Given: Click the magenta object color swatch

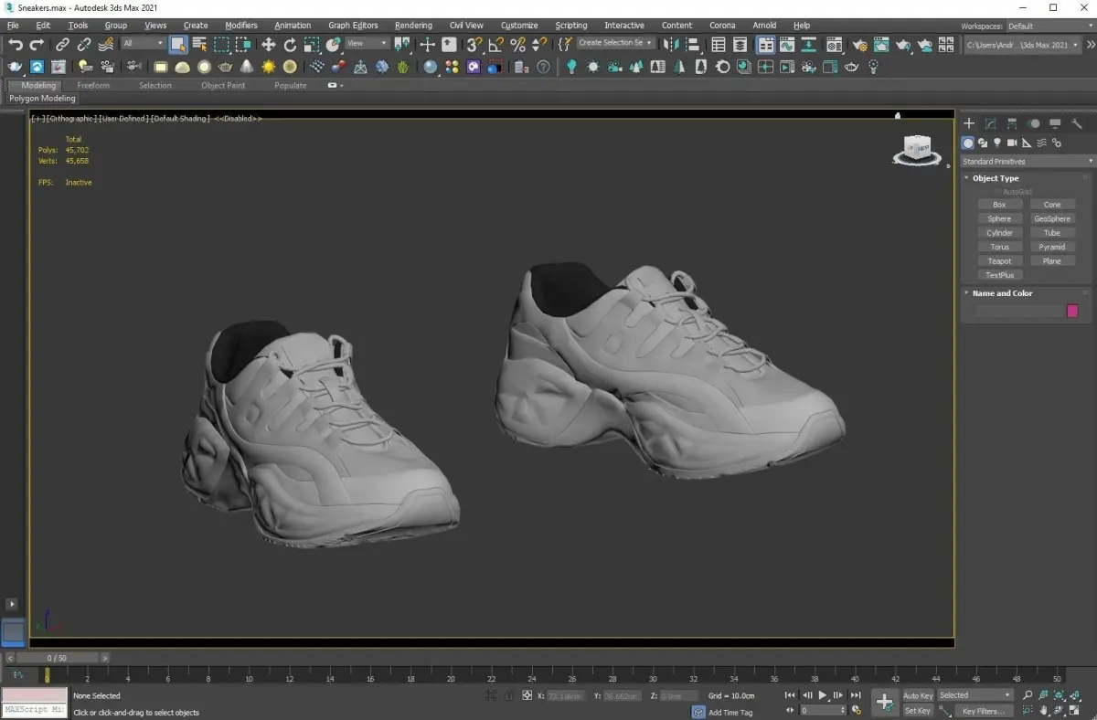Looking at the screenshot, I should coord(1072,311).
